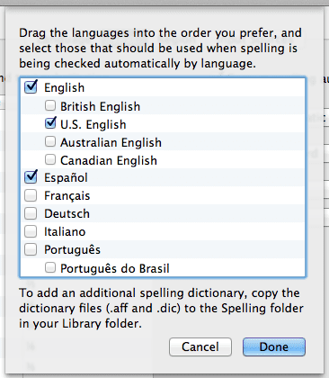Click the Cancel button

(x=200, y=347)
